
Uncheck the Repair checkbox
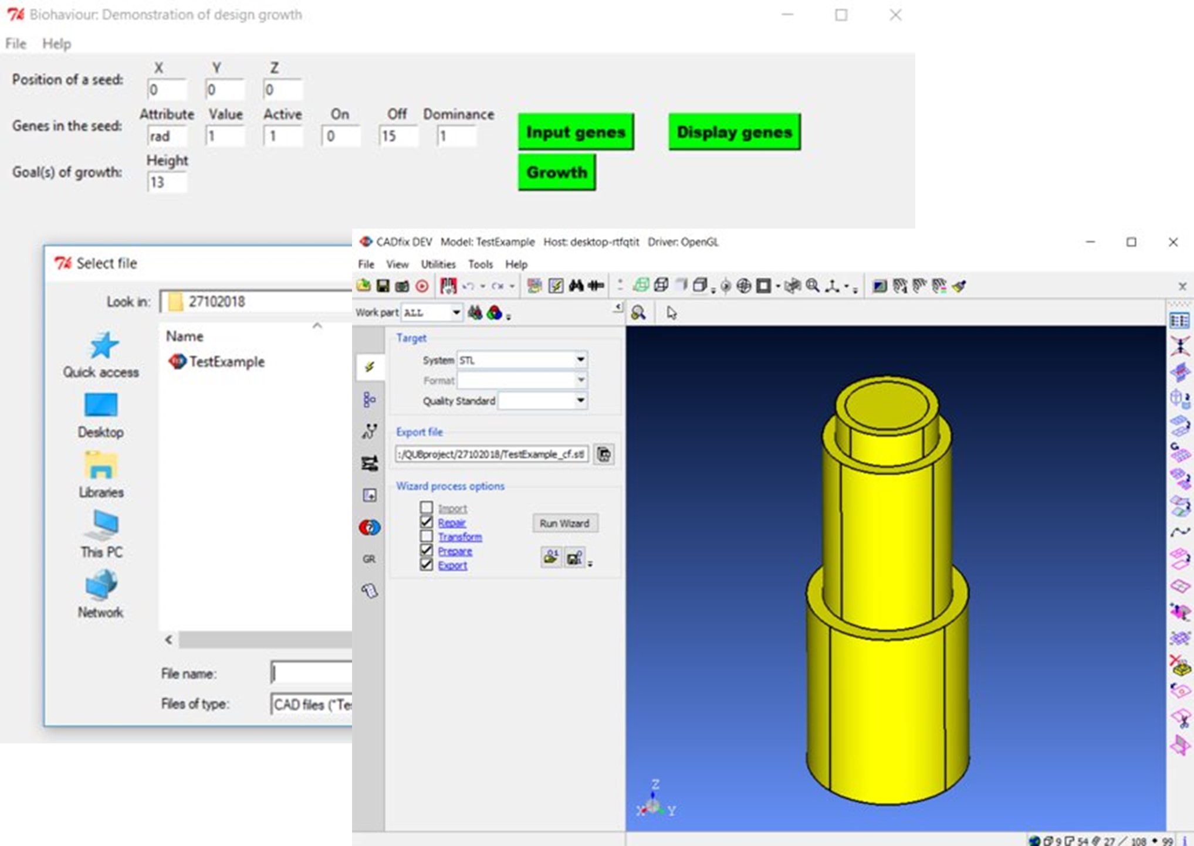point(427,522)
